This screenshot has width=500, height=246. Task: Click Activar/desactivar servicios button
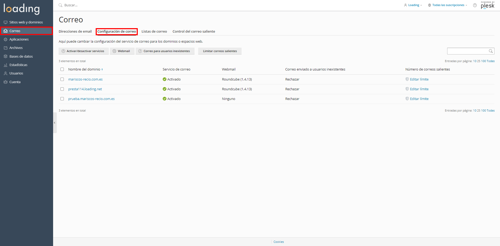[84, 51]
